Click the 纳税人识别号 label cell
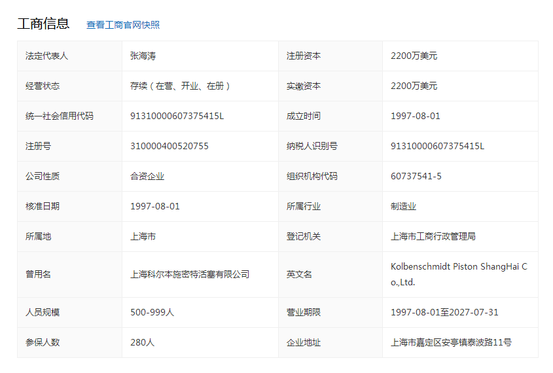Viewport: 553px width, 373px height. pos(330,147)
